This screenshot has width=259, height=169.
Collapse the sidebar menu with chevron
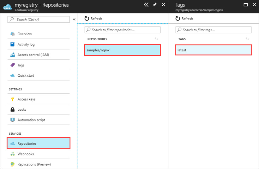pos(74,19)
